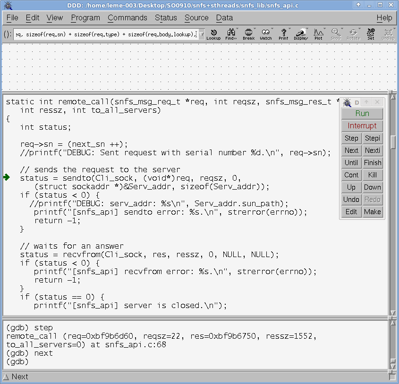Click the bug icon in command tool title
Screen dimensions: 399x384
pos(347,102)
